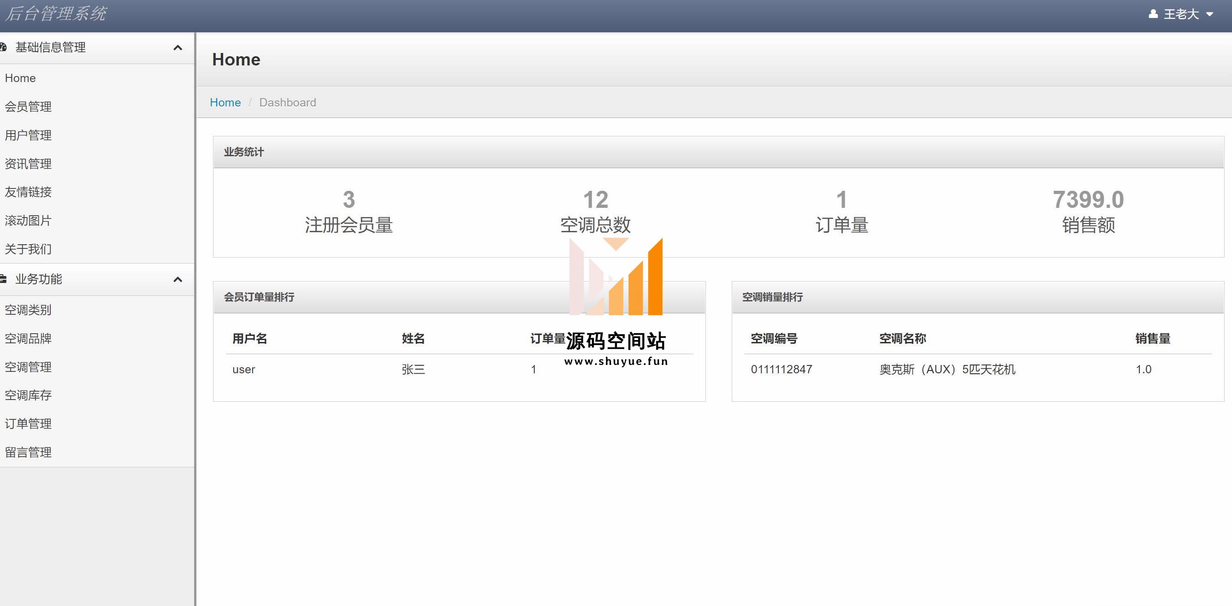Open 友情链接 in the sidebar
Viewport: 1232px width, 606px height.
point(28,192)
